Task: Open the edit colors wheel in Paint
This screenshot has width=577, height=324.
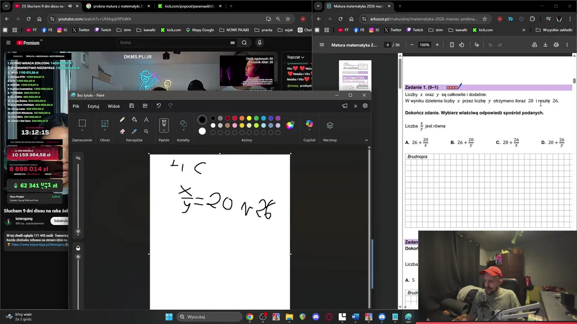Action: point(290,125)
